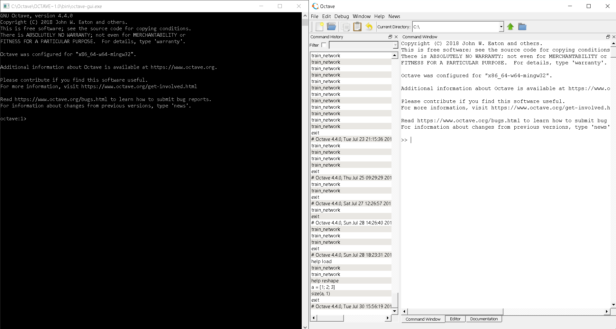Switch to the Documentation tab

483,319
